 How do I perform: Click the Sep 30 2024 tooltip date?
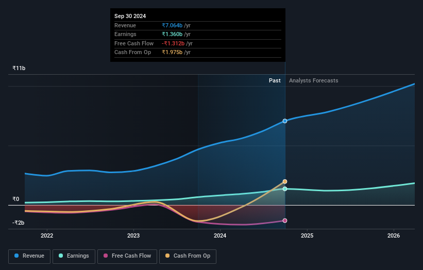pyautogui.click(x=130, y=16)
